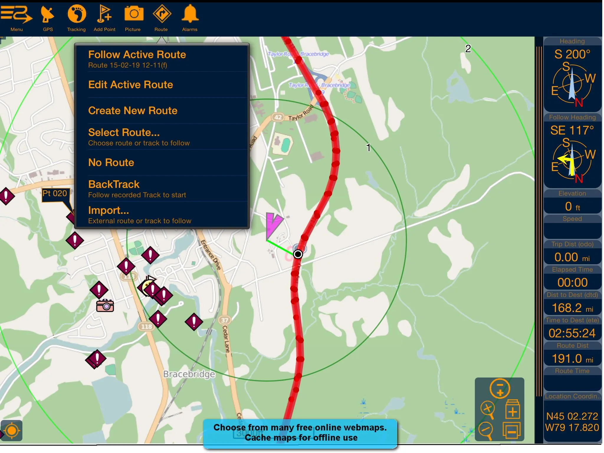Select No Route to clear navigation

pyautogui.click(x=111, y=162)
